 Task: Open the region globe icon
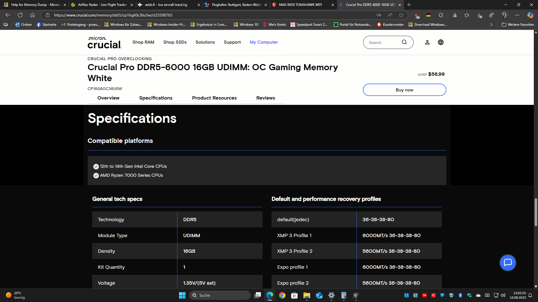pos(441,42)
